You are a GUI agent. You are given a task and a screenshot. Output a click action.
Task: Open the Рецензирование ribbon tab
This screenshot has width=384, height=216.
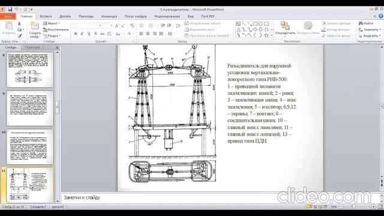pos(167,16)
